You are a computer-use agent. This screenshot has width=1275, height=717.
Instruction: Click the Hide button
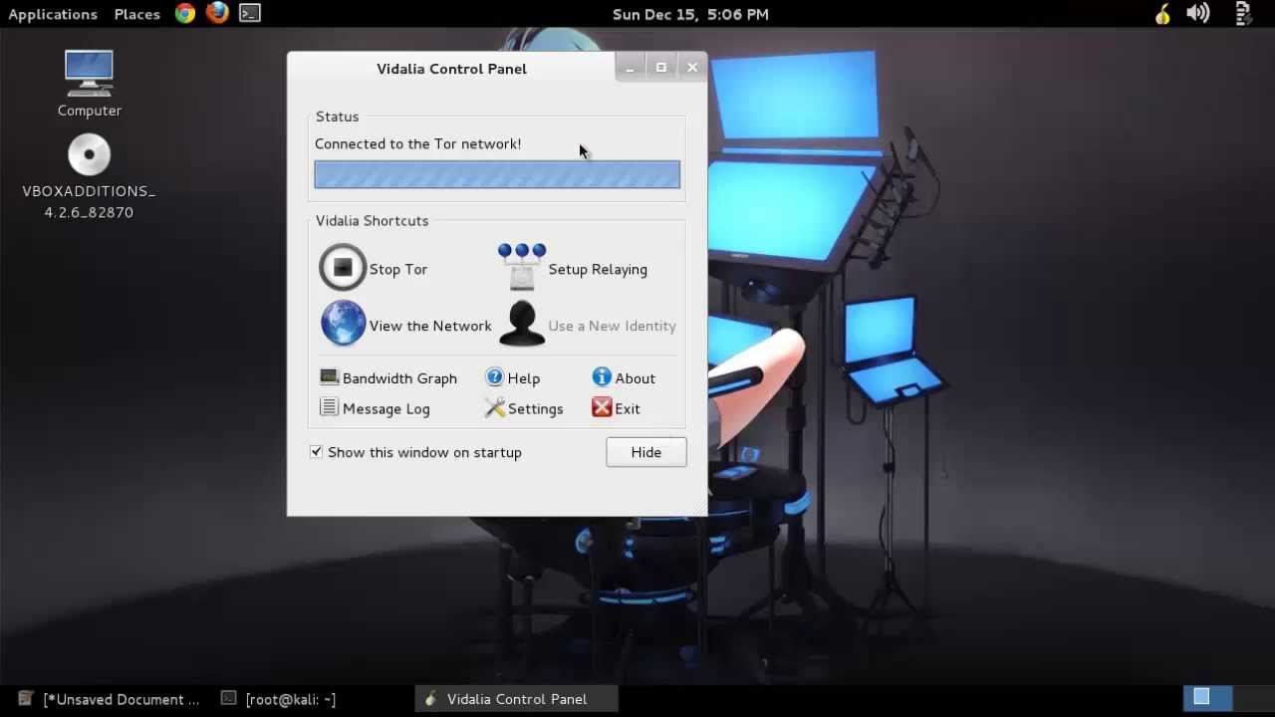tap(645, 452)
